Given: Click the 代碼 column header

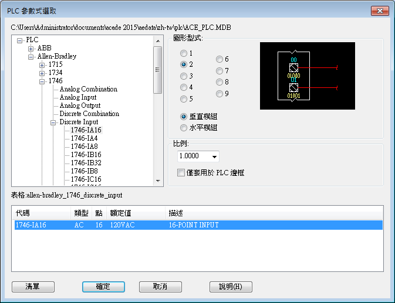Looking at the screenshot, I should [42, 213].
